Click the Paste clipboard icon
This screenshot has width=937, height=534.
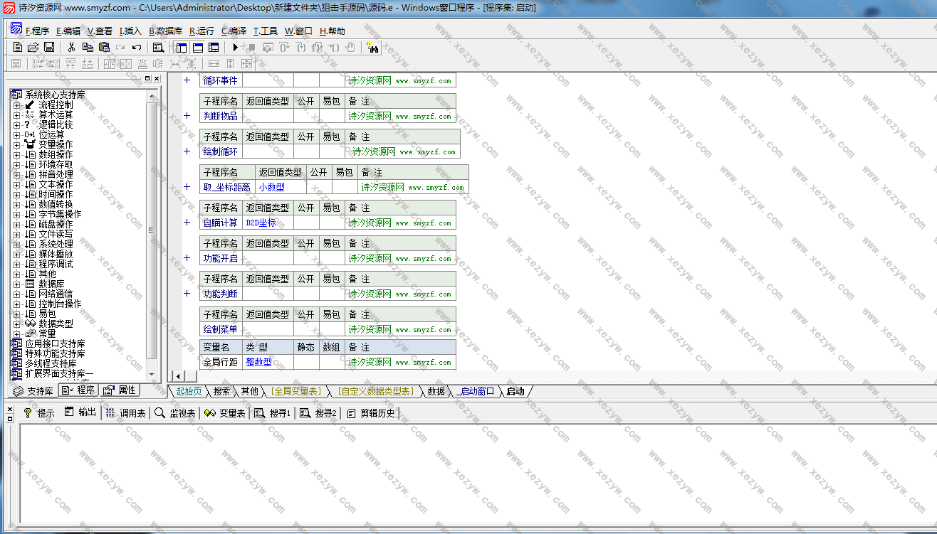click(x=104, y=48)
